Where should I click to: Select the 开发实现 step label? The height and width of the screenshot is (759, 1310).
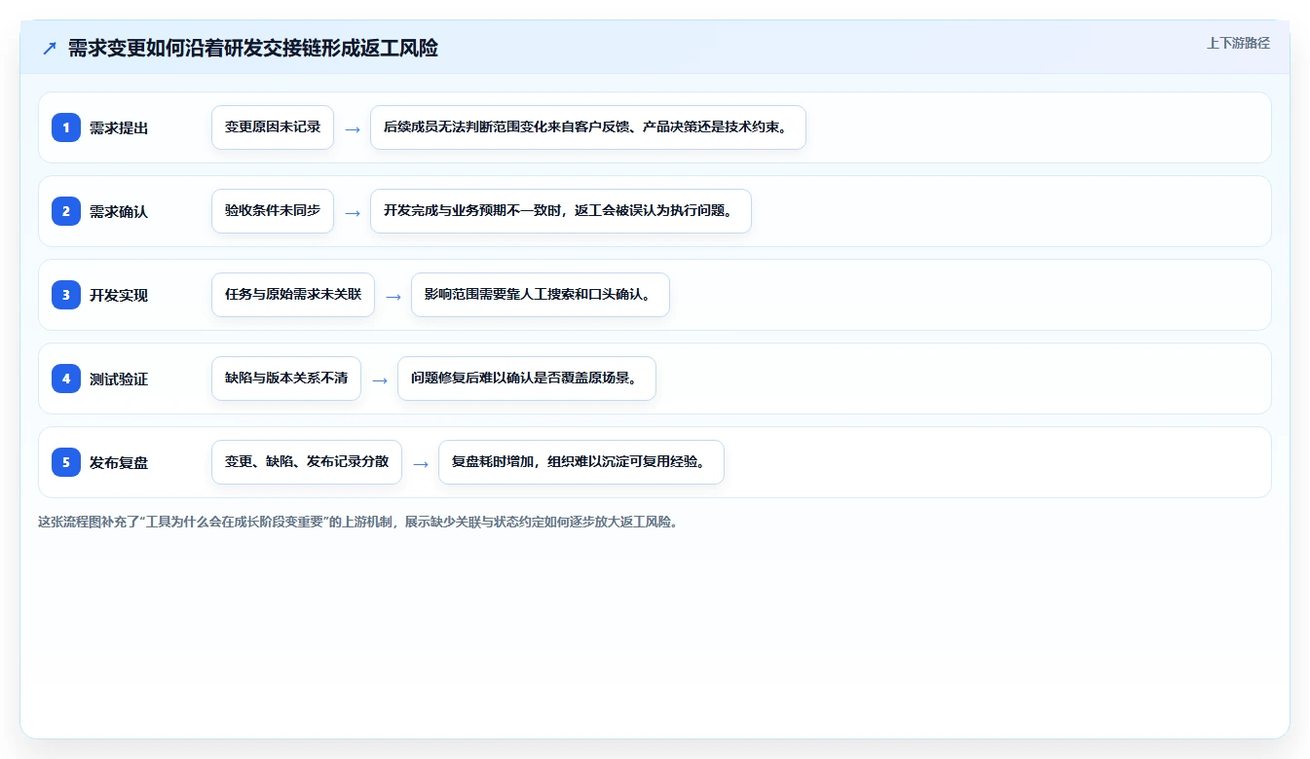coord(119,295)
